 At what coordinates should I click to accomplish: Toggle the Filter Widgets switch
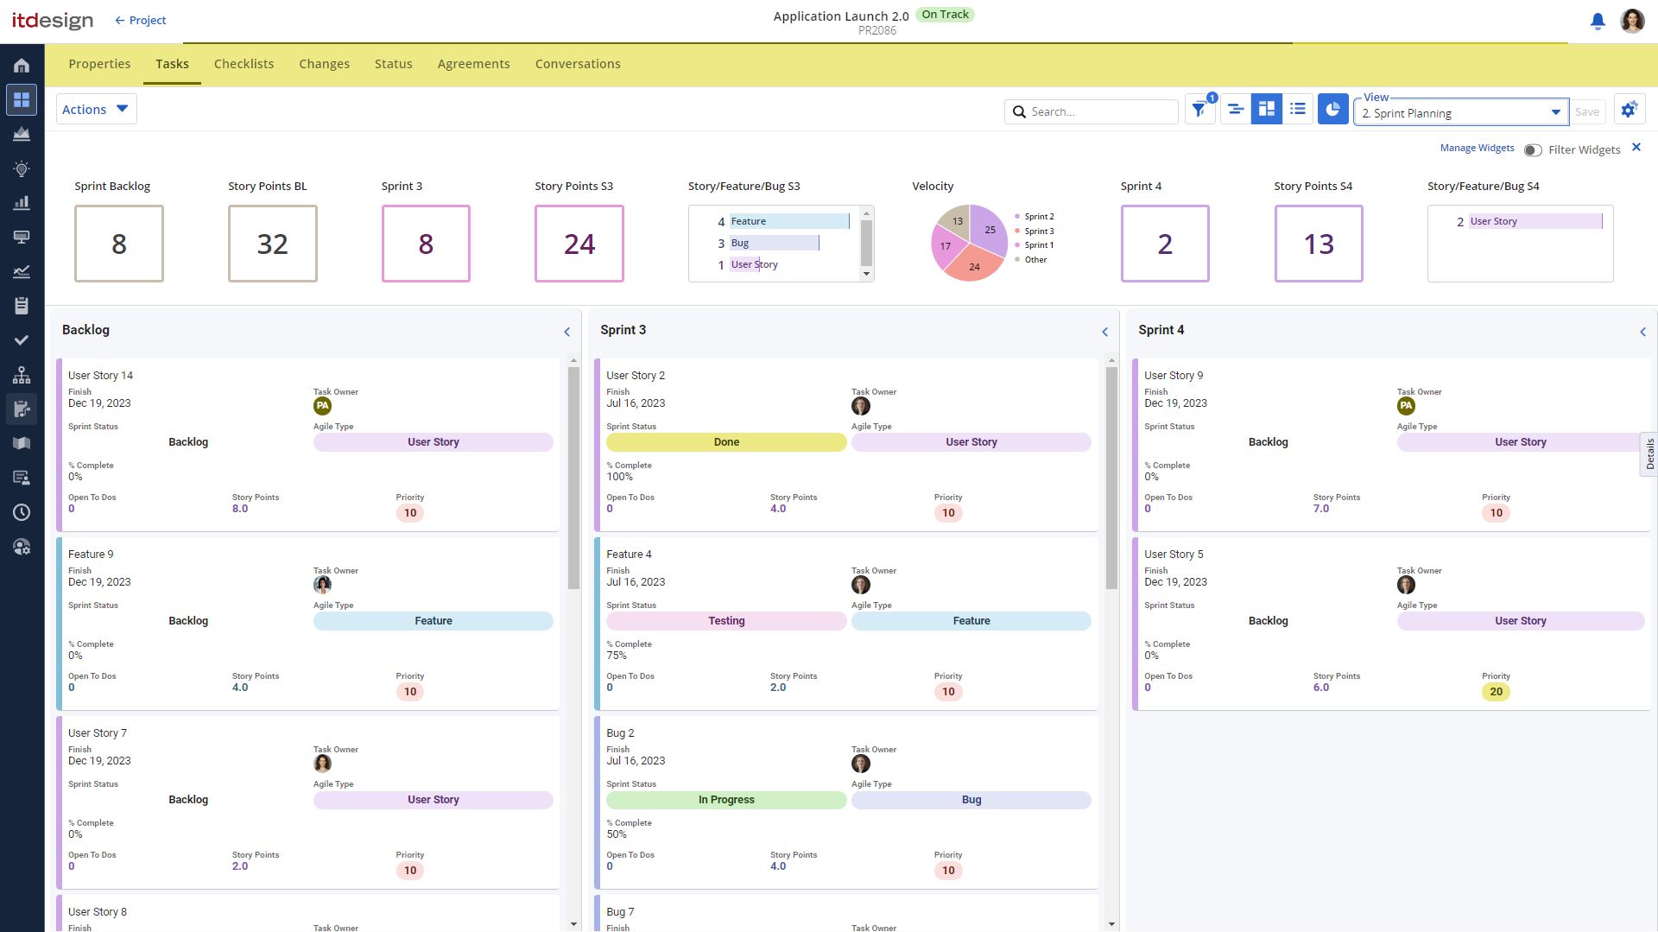[1534, 150]
